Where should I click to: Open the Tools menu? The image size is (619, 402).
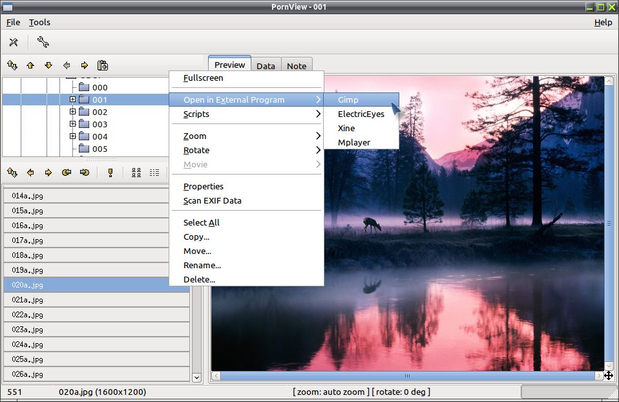[39, 23]
